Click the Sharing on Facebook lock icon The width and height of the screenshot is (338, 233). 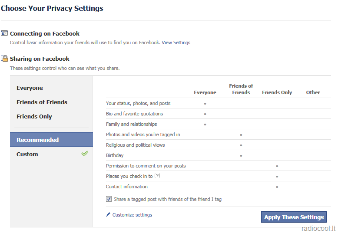pos(4,58)
